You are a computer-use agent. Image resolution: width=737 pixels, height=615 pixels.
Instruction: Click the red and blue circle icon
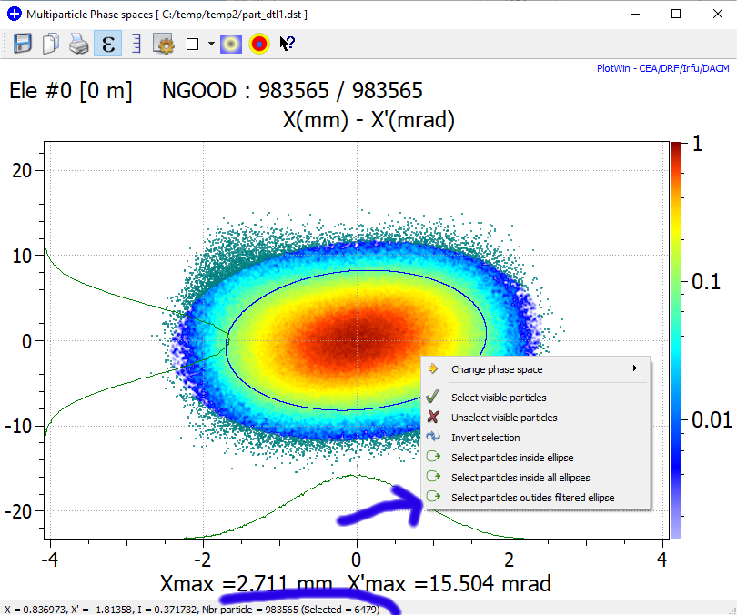259,44
